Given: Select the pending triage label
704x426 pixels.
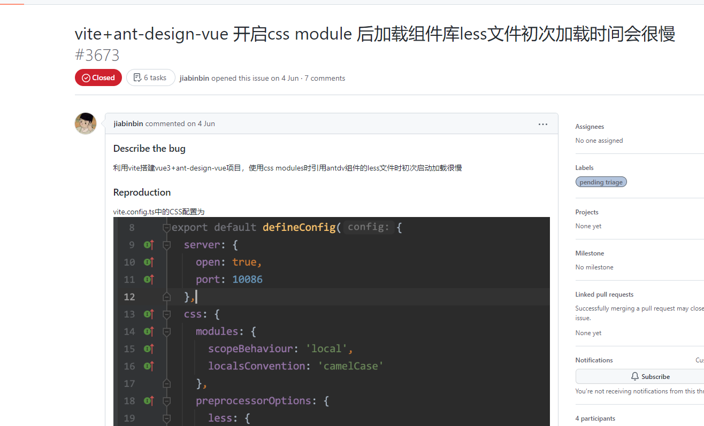Looking at the screenshot, I should coord(601,182).
